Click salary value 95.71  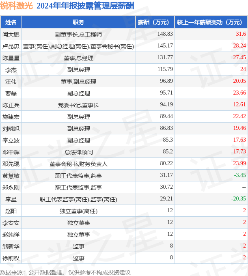pos(166,93)
